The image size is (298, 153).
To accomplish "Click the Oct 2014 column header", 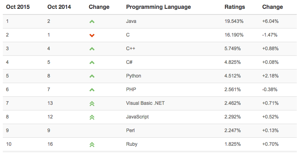I will pos(59,7).
